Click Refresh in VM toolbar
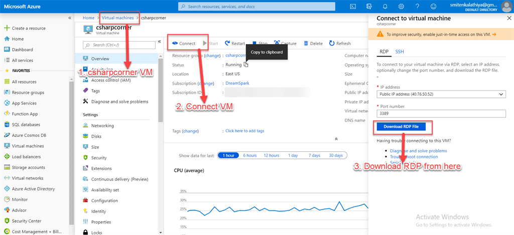 340,43
